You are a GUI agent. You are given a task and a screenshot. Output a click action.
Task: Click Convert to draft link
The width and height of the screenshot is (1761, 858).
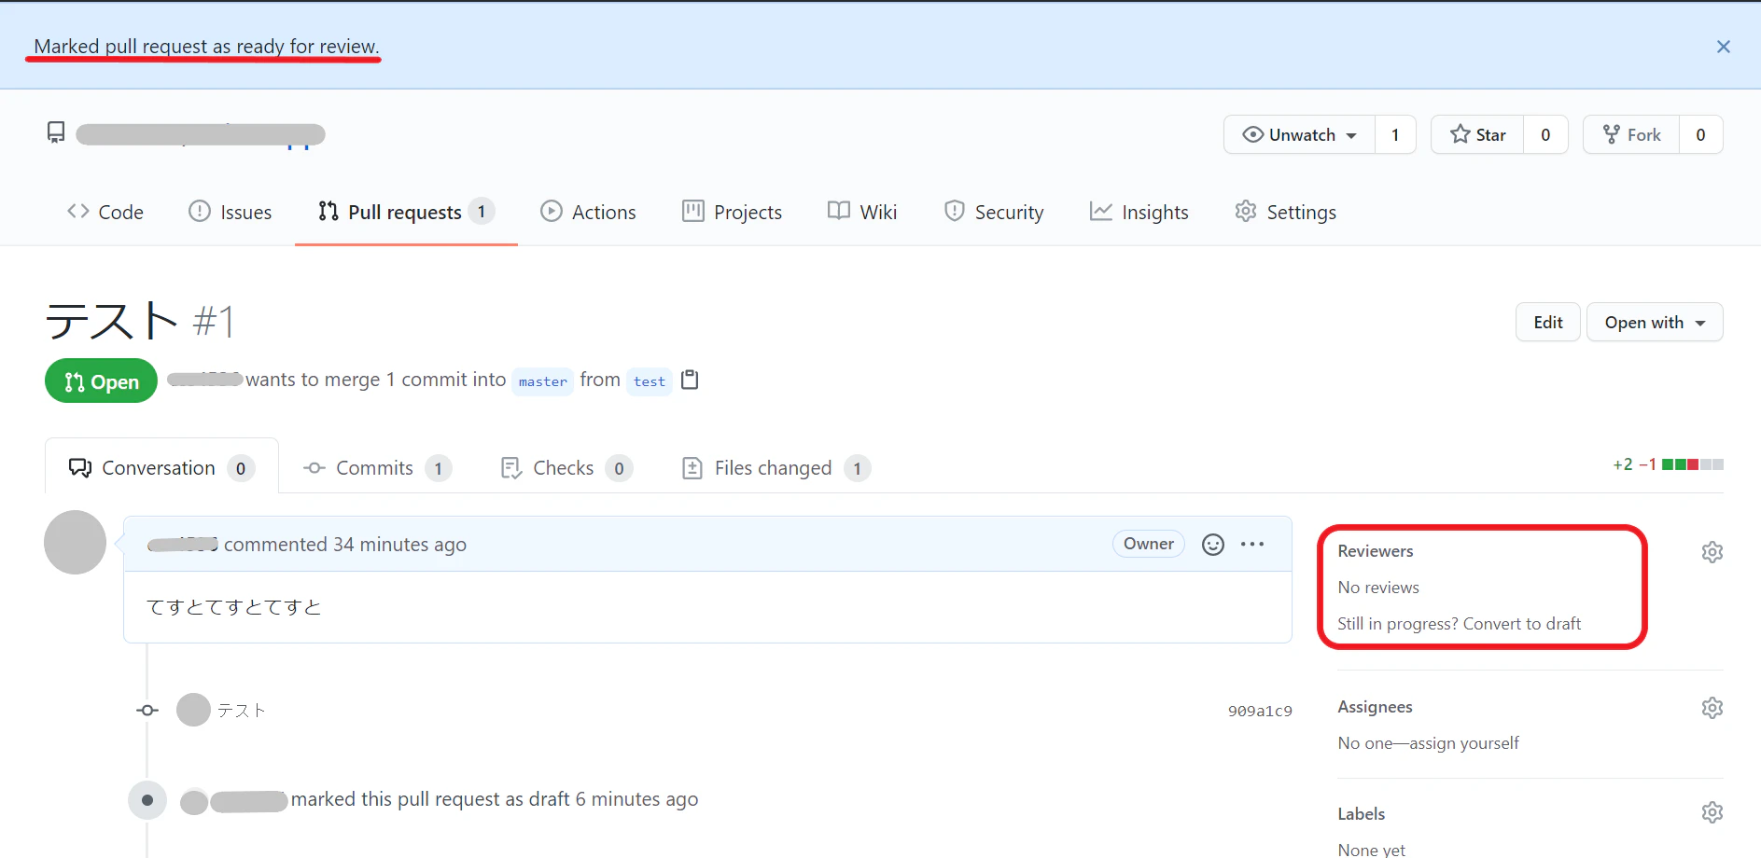tap(1522, 624)
